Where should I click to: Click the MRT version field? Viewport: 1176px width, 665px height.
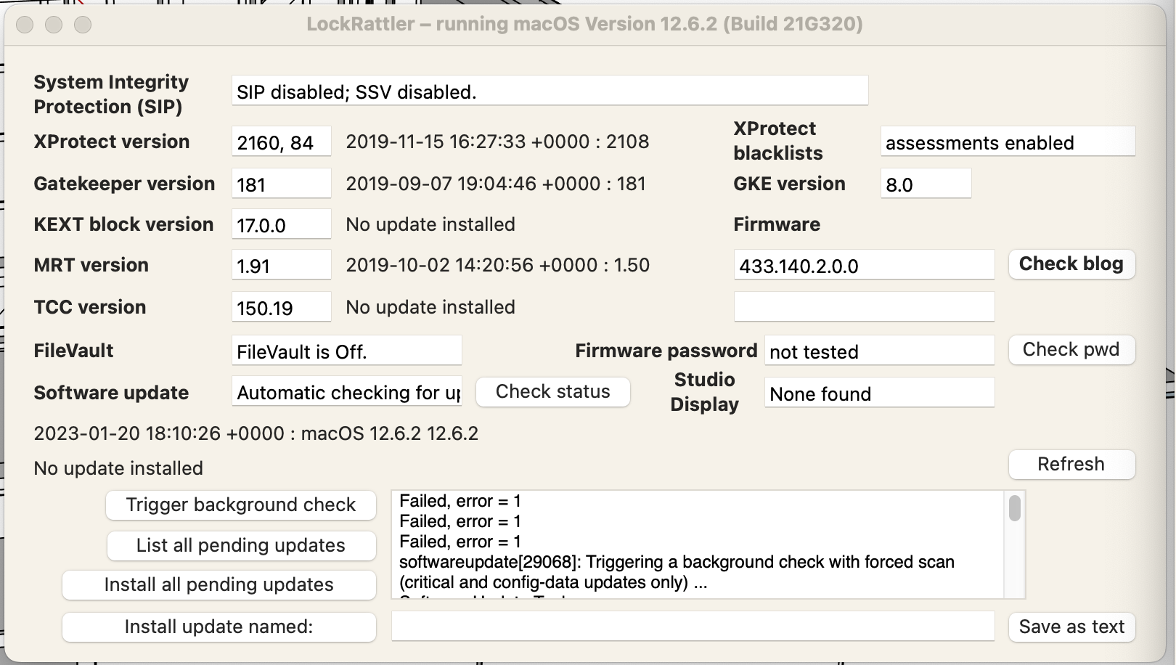click(281, 266)
